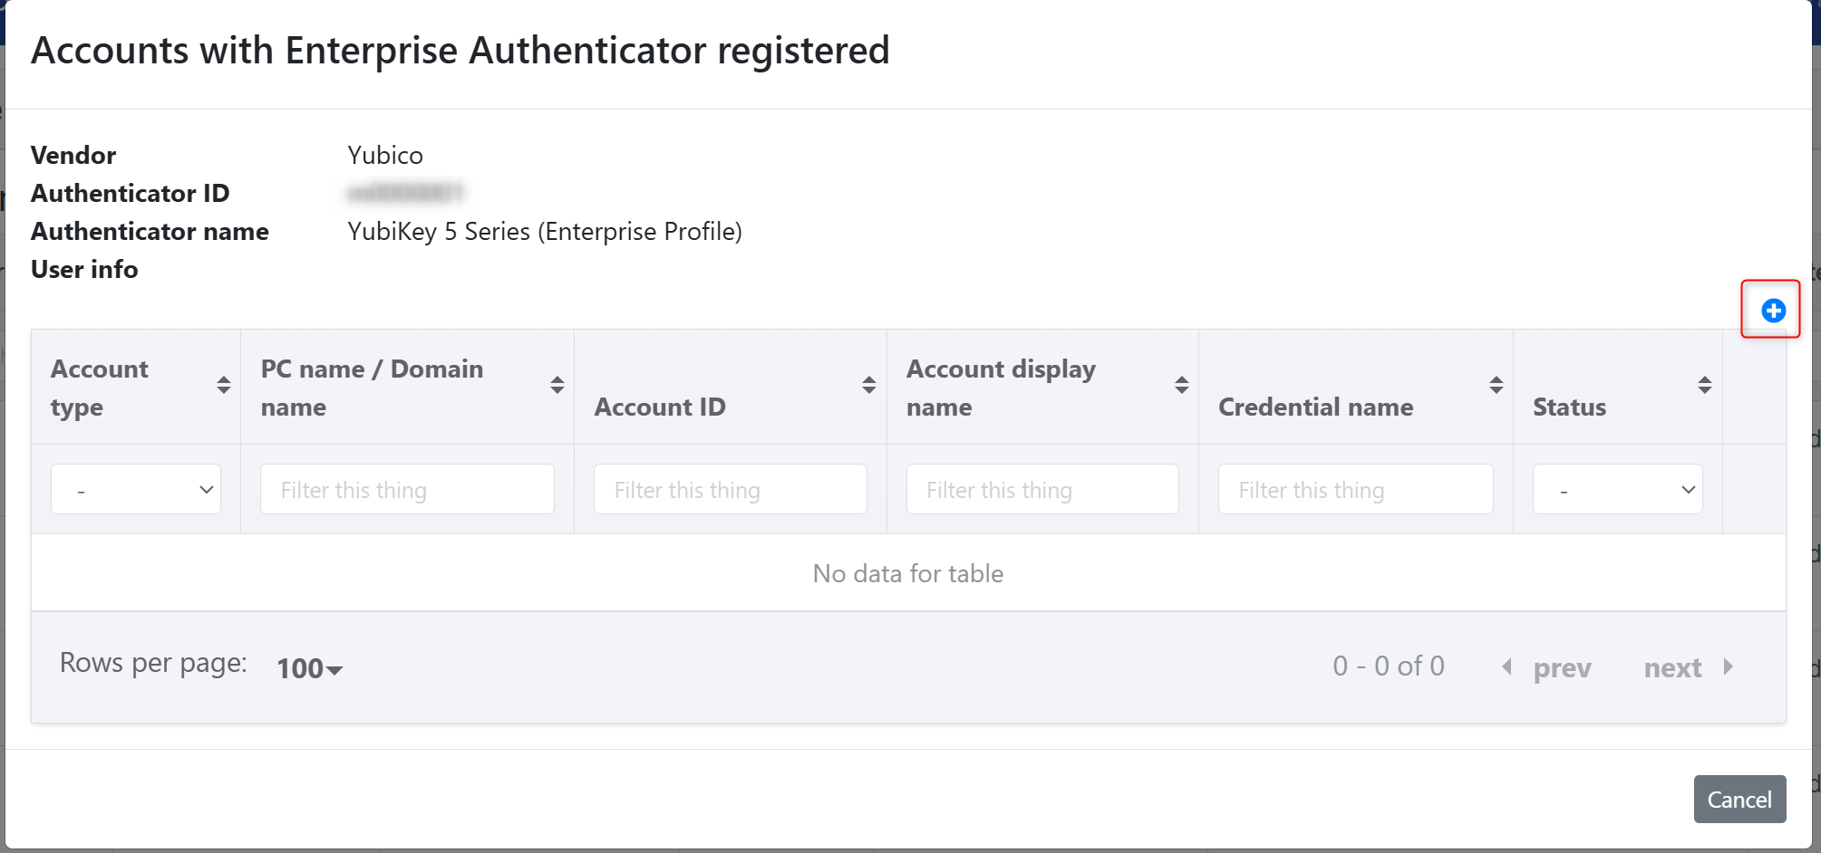The width and height of the screenshot is (1821, 853).
Task: Sort by Status column arrows
Action: tap(1704, 385)
